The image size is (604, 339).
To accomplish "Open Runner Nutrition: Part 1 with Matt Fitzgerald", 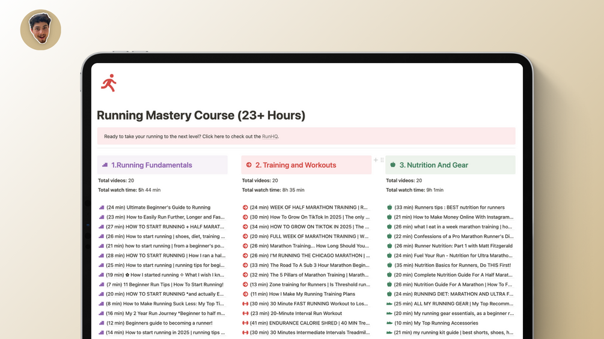I will click(453, 246).
